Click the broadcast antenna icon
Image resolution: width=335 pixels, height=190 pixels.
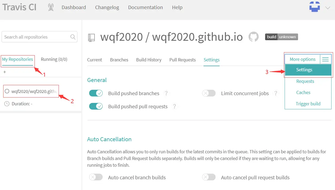(x=51, y=8)
